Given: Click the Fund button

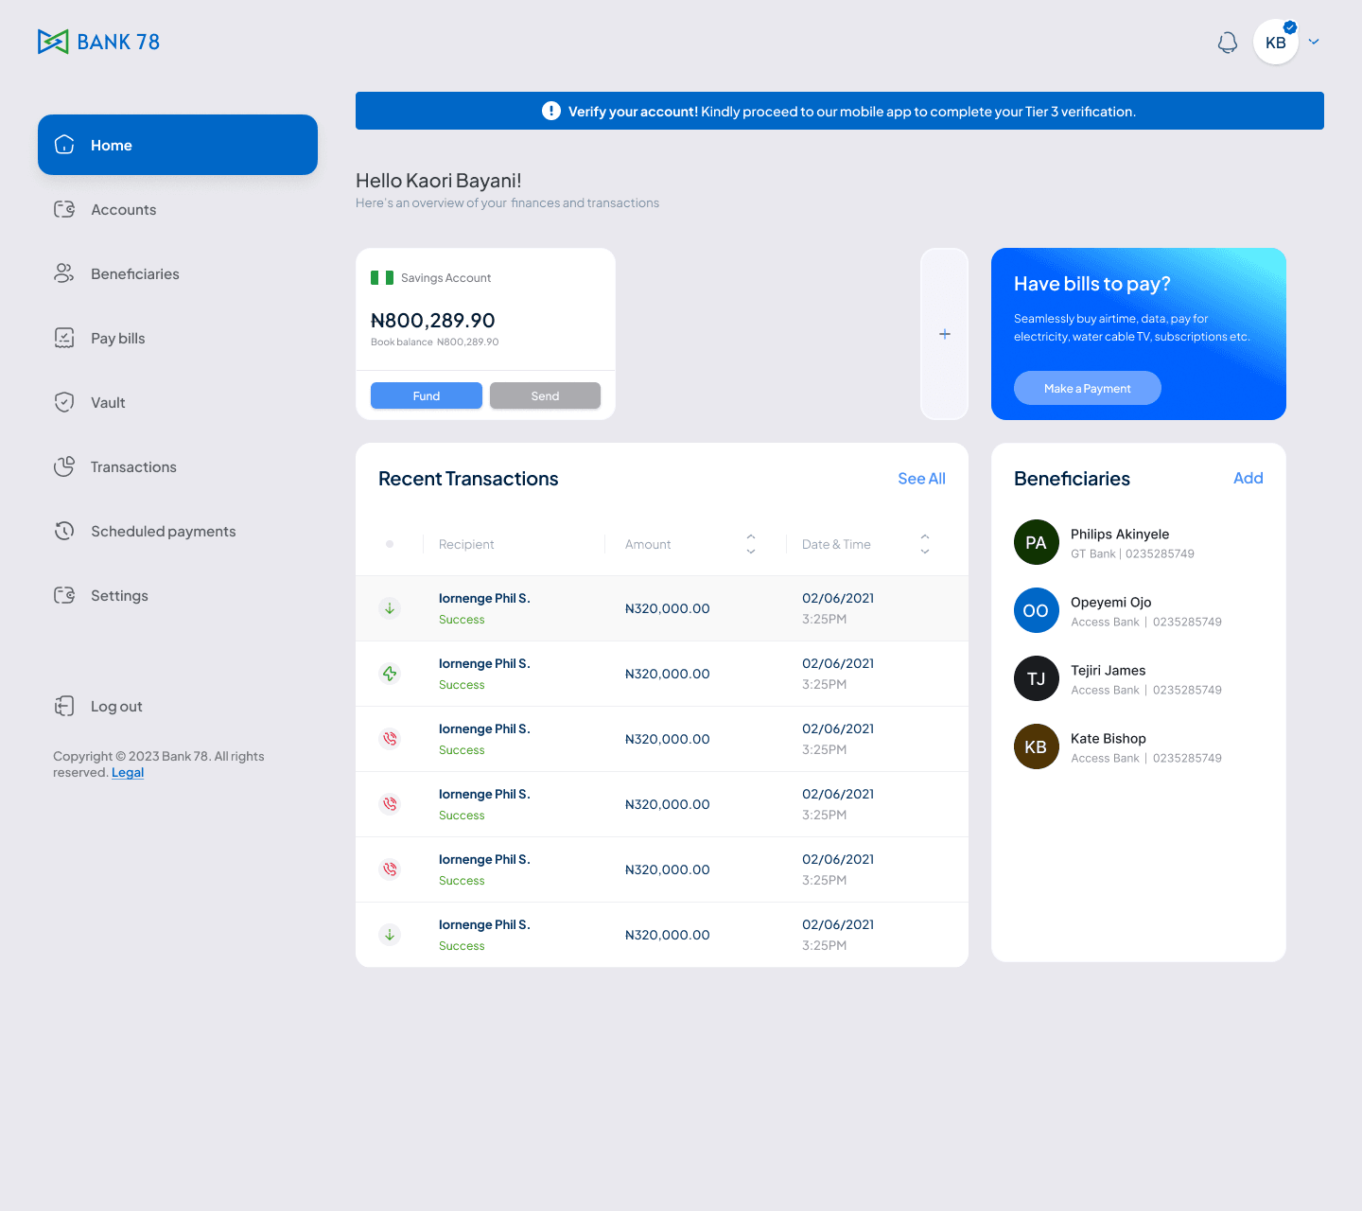Looking at the screenshot, I should [427, 395].
